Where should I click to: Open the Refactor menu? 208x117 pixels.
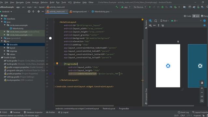44,2
